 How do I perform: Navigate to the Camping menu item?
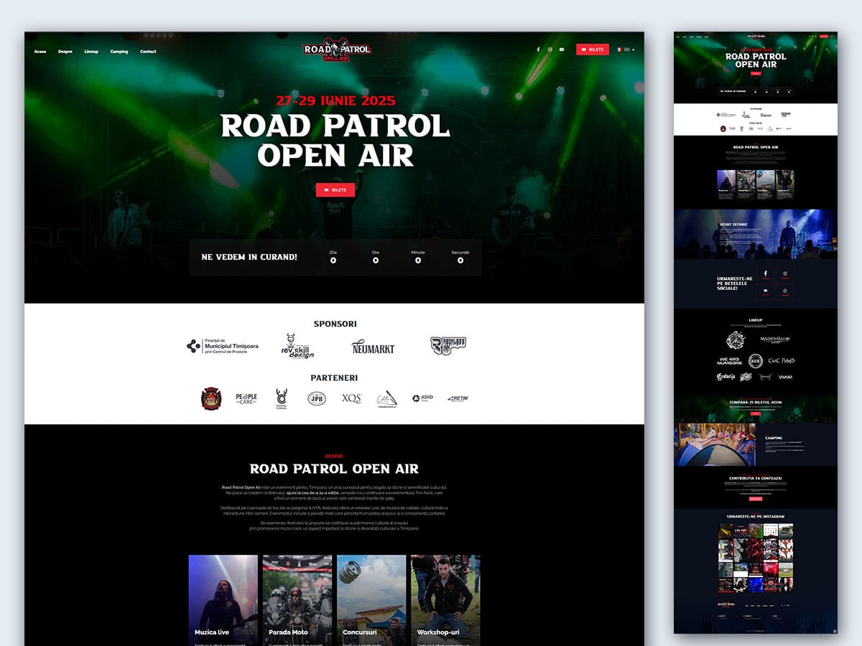point(119,52)
